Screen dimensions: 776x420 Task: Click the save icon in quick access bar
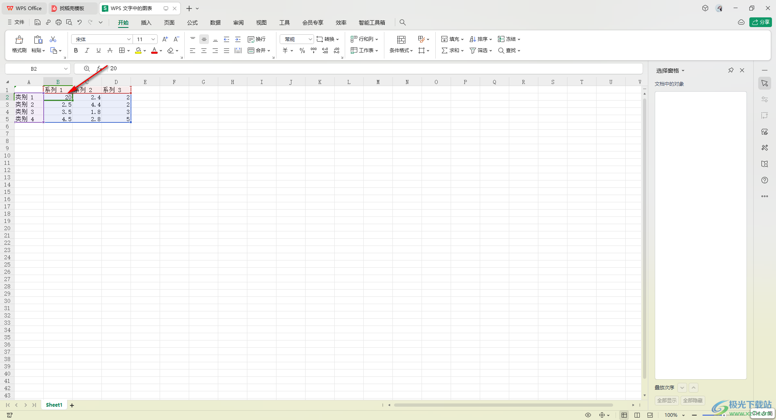(38, 23)
